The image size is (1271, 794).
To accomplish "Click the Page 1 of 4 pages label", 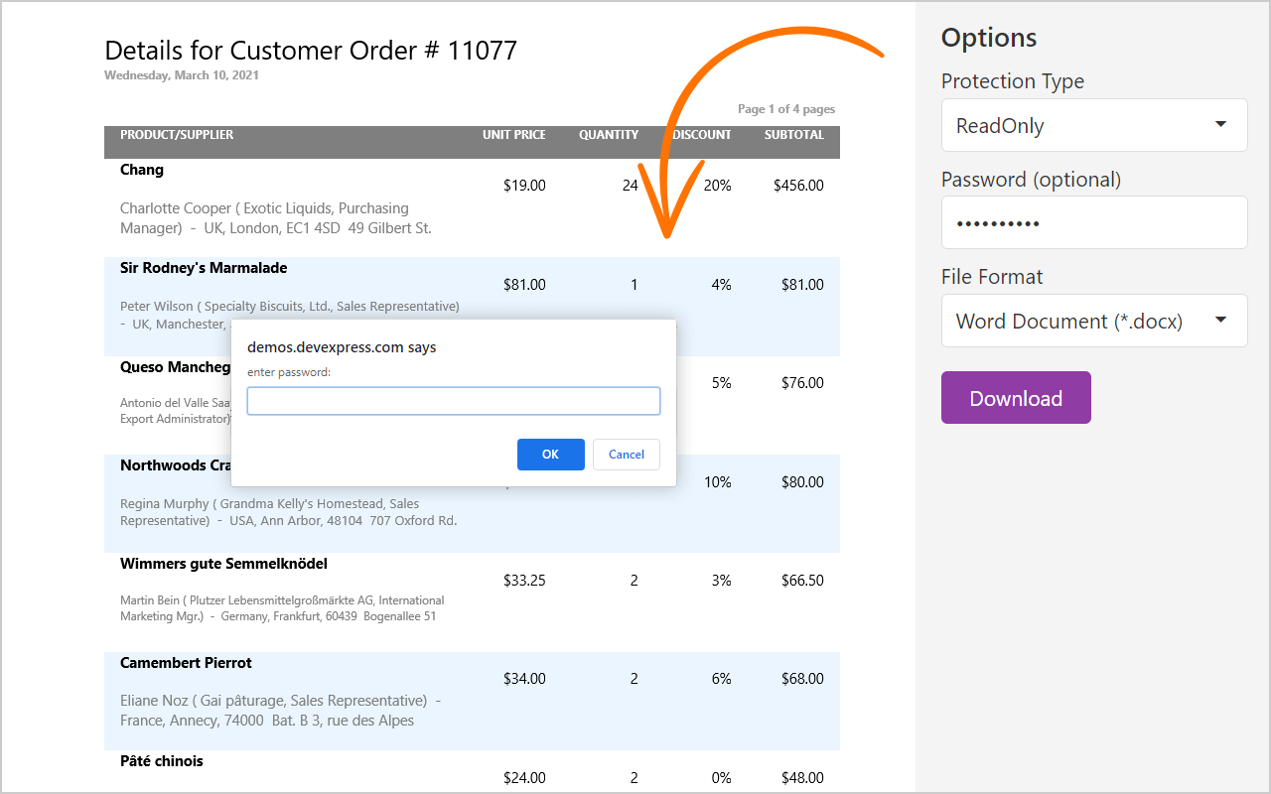I will 785,109.
